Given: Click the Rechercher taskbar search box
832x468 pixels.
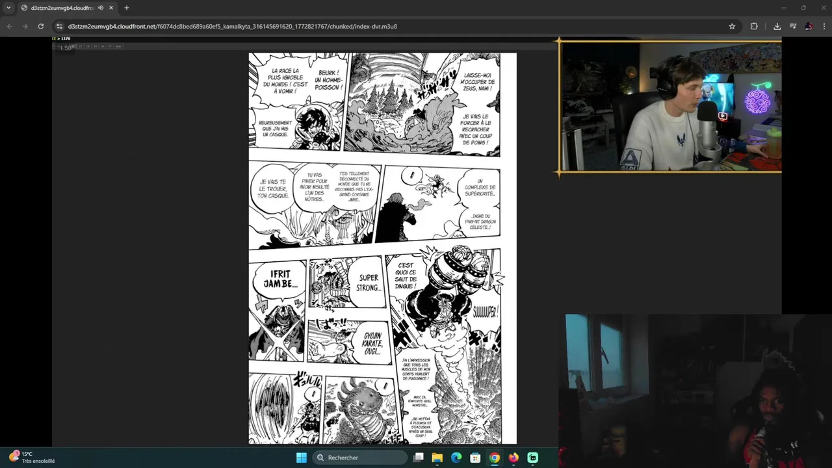Looking at the screenshot, I should pyautogui.click(x=359, y=458).
